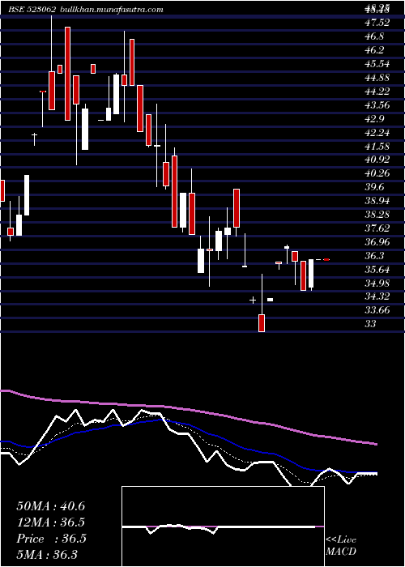Screen dimensions: 405x567
Task: Click the 38.28 price axis label
Action: 377,215
